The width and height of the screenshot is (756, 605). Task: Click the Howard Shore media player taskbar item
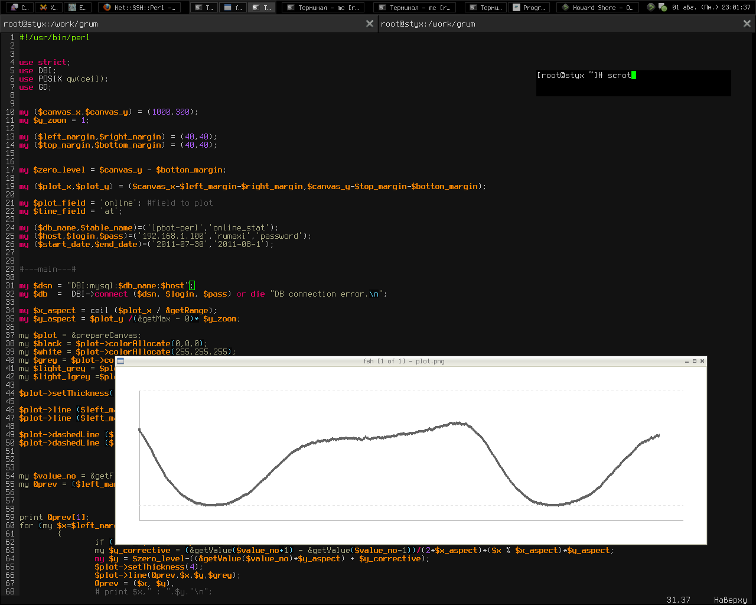point(597,8)
